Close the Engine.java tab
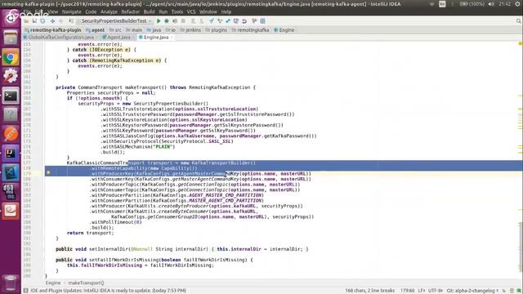 tap(172, 38)
